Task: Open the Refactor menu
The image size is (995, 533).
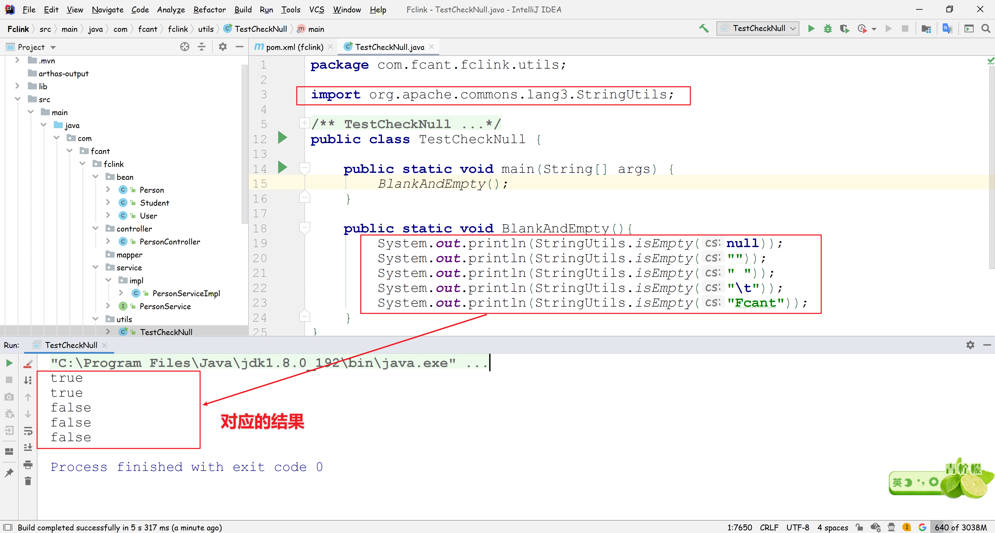Action: coord(209,10)
